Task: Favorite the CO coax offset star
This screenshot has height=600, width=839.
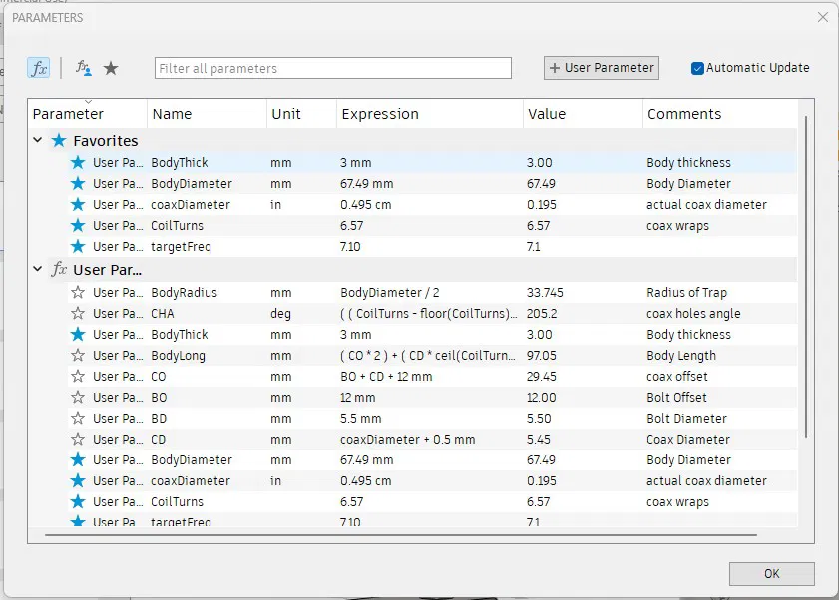Action: [78, 377]
